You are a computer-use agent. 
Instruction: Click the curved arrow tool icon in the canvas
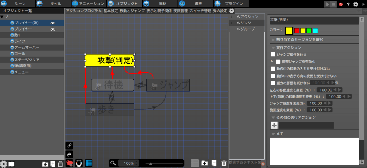69,154
